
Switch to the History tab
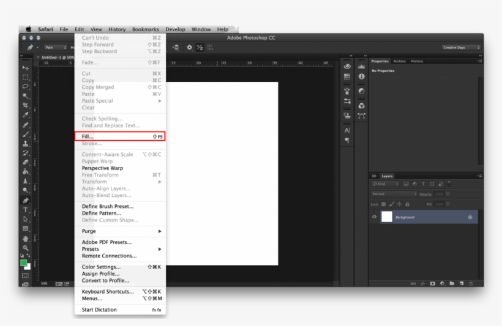coord(417,61)
